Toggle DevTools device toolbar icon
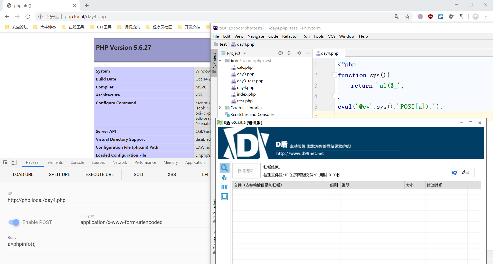 pyautogui.click(x=14, y=163)
